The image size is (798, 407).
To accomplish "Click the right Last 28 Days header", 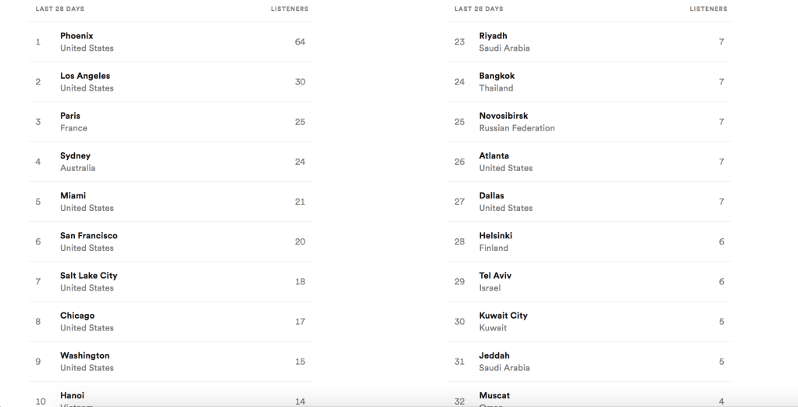I will (479, 9).
